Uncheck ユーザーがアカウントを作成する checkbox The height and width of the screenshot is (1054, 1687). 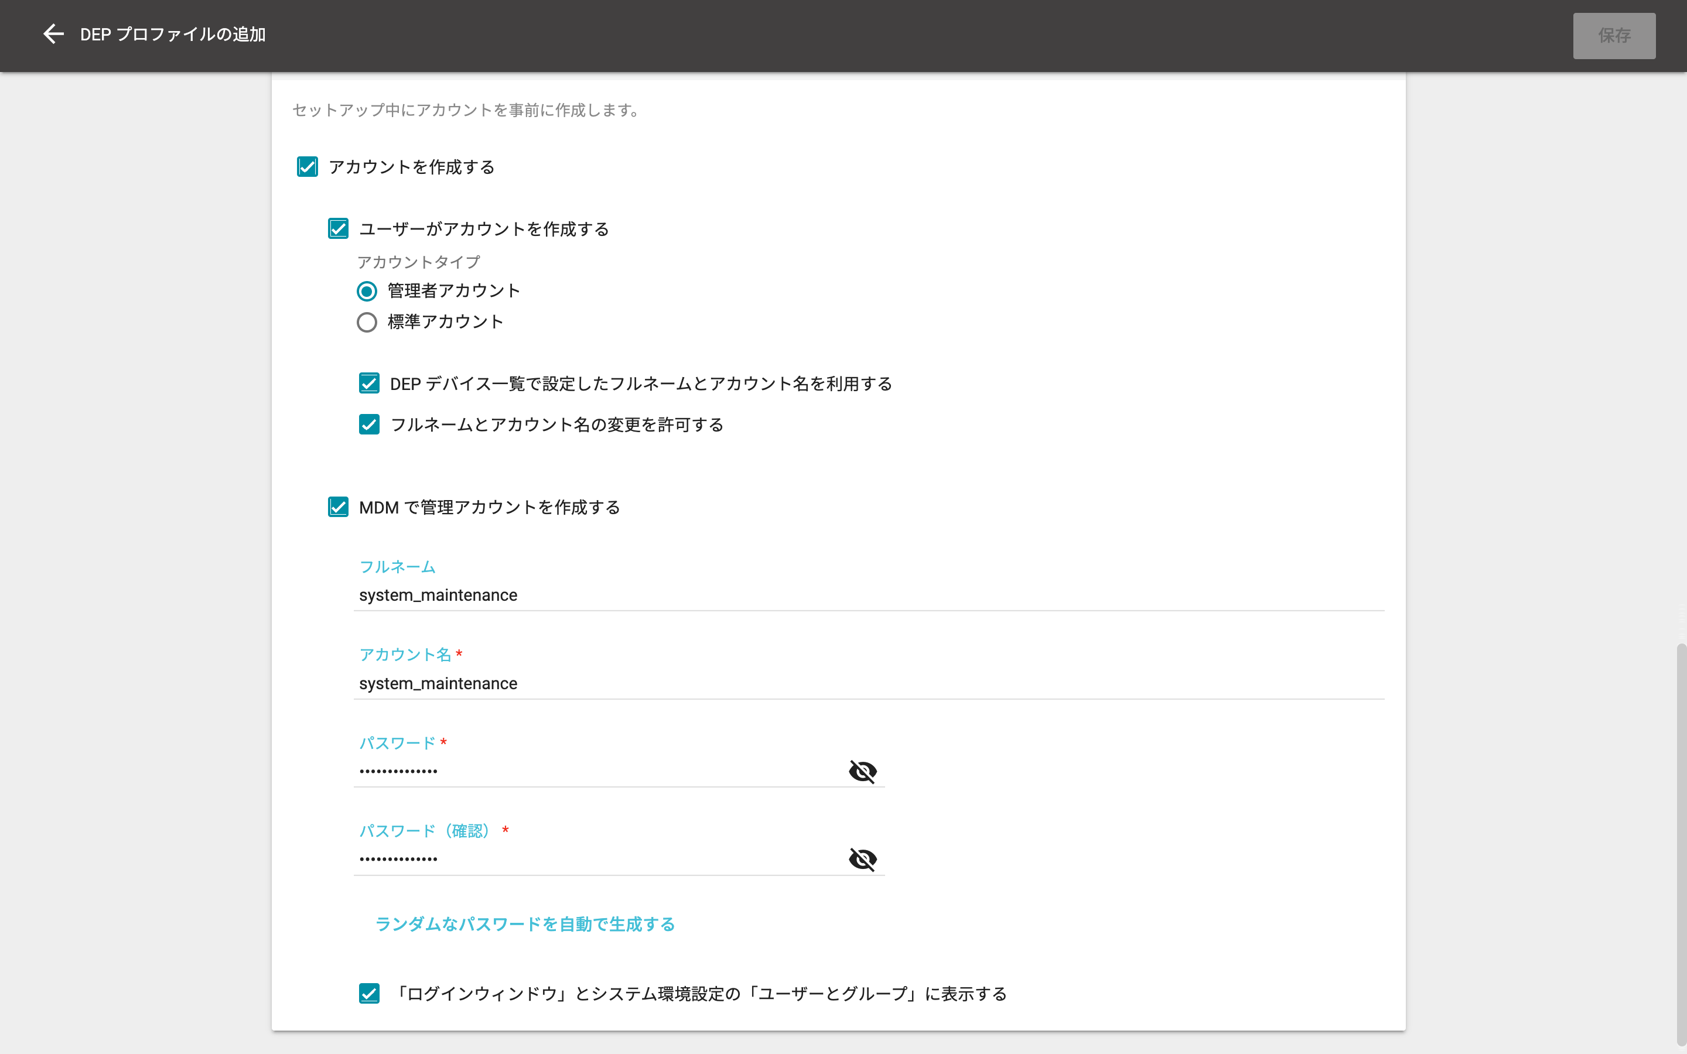click(338, 228)
